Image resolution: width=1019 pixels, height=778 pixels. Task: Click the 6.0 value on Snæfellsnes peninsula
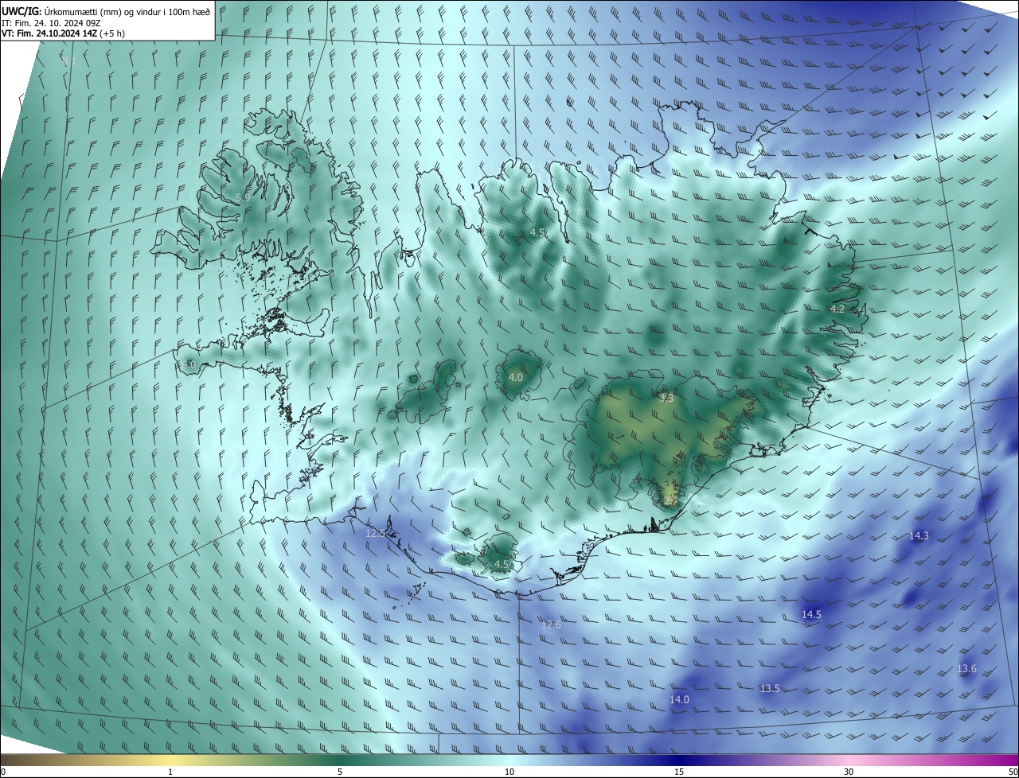point(189,364)
